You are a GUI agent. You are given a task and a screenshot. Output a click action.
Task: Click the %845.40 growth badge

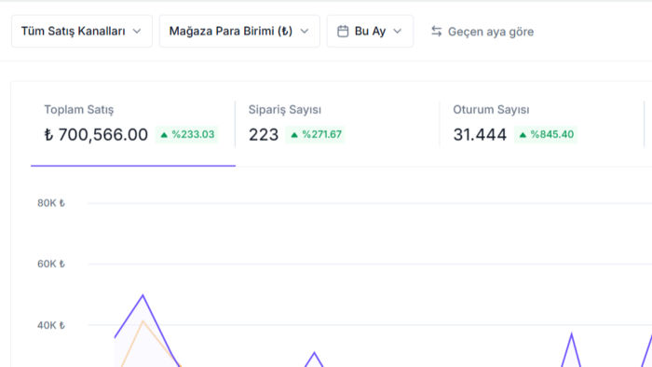click(546, 135)
